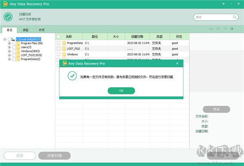This screenshot has height=166, width=244.
Task: Select the LOST_FILE name cell in table
Action: coord(74,49)
